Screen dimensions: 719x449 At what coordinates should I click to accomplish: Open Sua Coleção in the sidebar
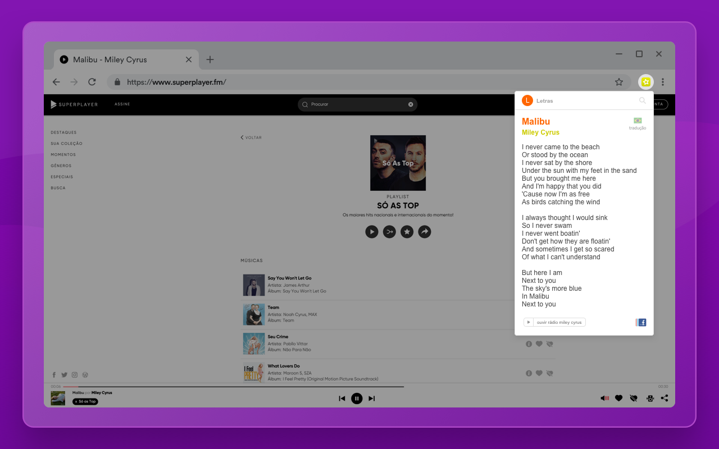click(x=66, y=144)
